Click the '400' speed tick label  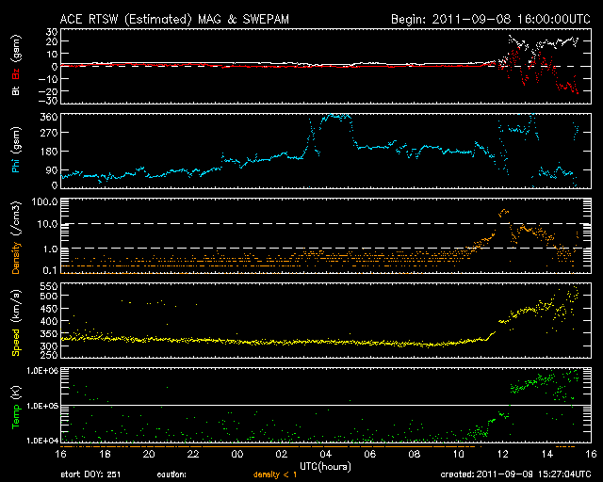point(49,321)
